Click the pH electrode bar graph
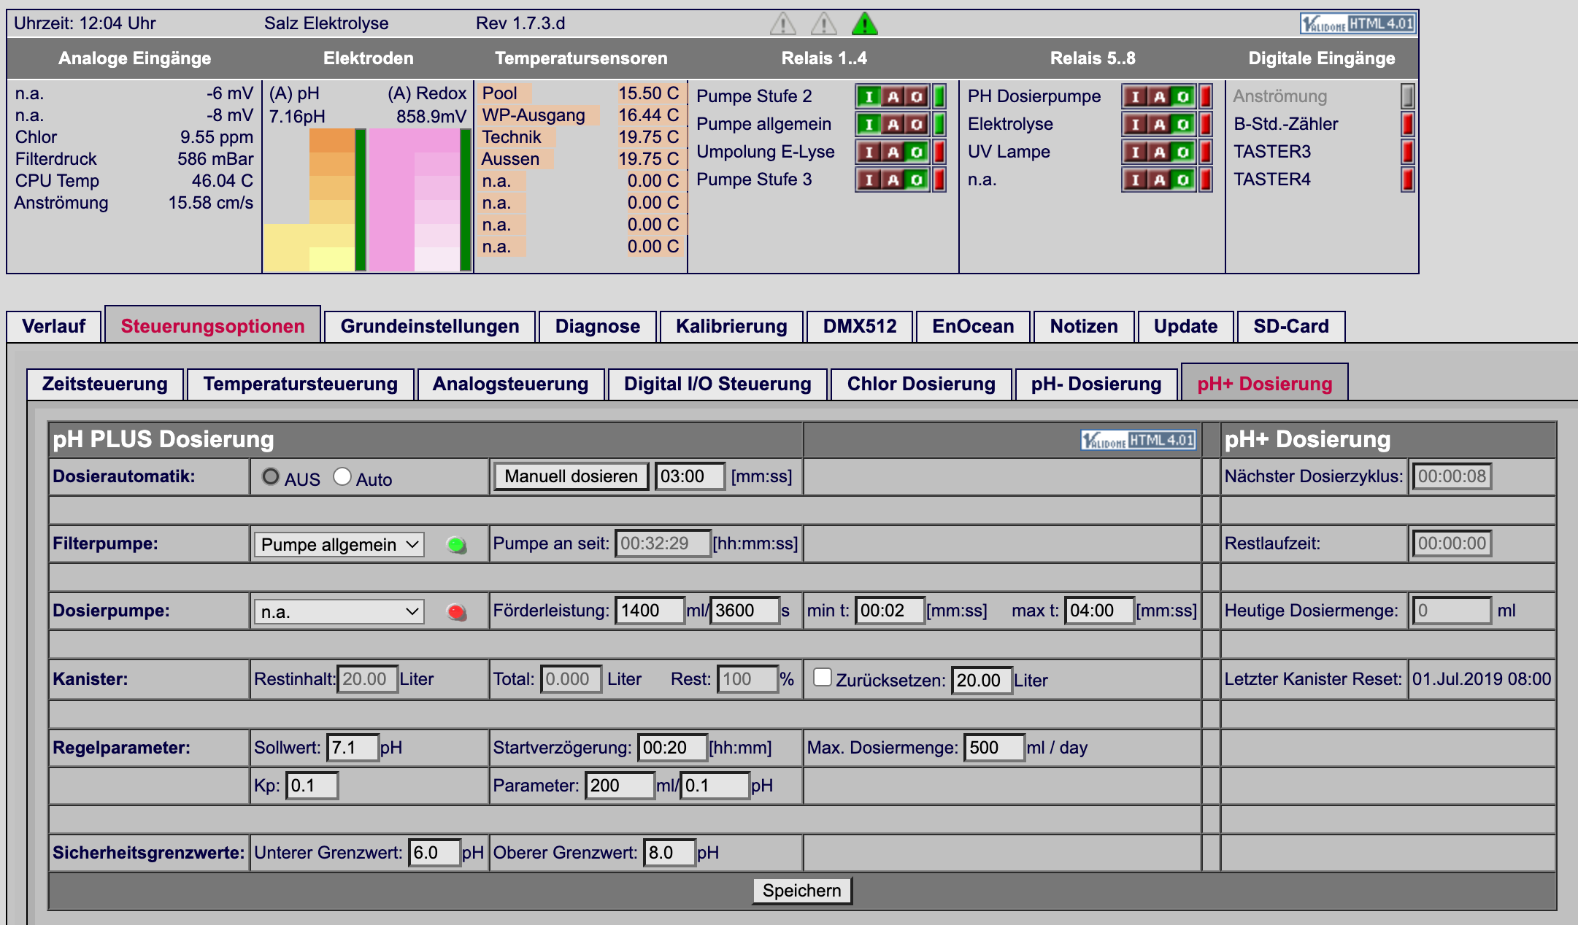The height and width of the screenshot is (925, 1578). pos(315,200)
